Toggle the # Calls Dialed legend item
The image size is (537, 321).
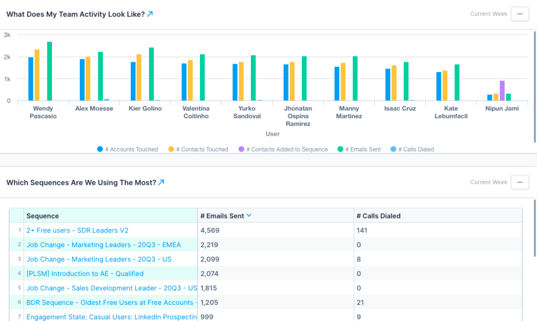(413, 149)
